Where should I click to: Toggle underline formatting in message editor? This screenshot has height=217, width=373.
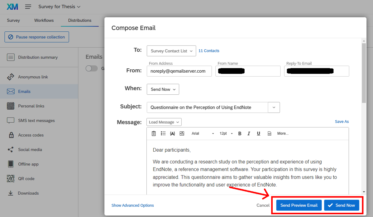point(259,134)
